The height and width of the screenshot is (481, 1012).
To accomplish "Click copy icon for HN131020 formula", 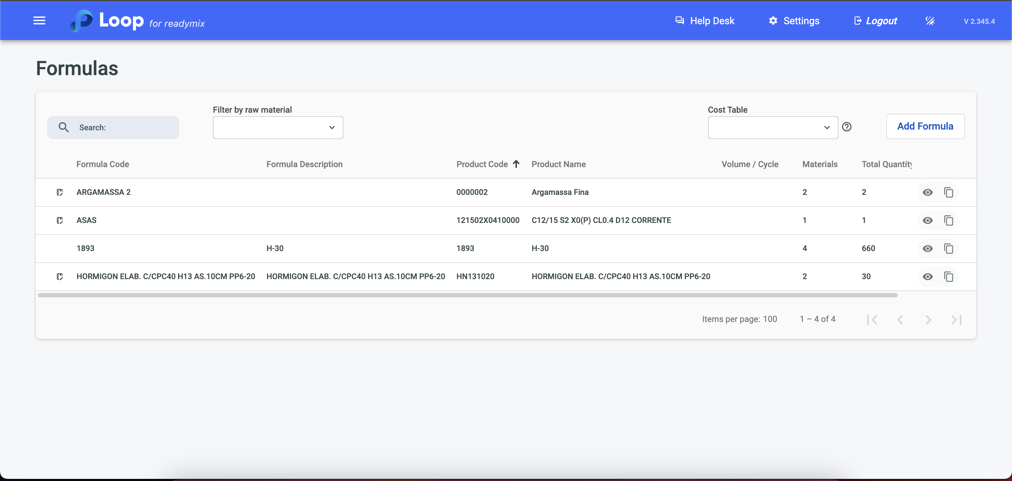I will 948,276.
